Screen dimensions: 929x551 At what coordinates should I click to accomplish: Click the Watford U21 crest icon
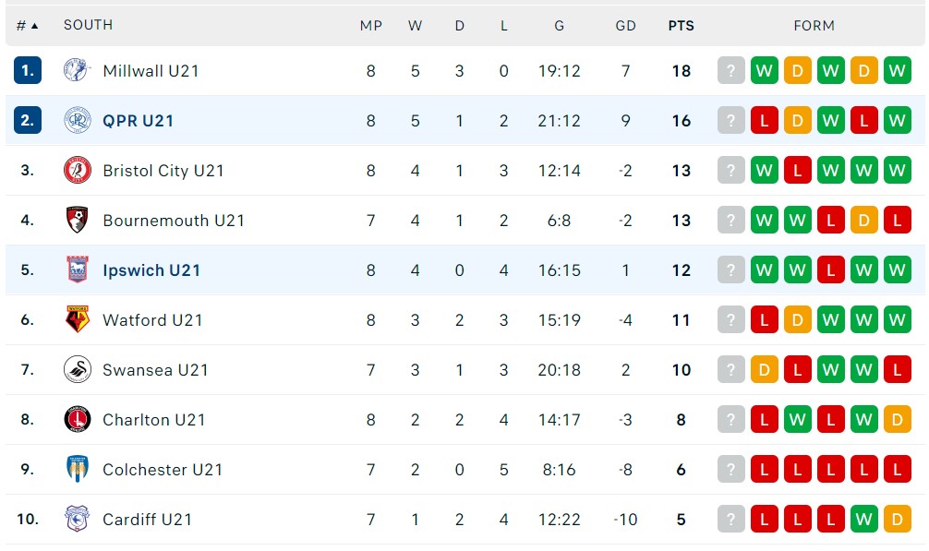coord(78,319)
